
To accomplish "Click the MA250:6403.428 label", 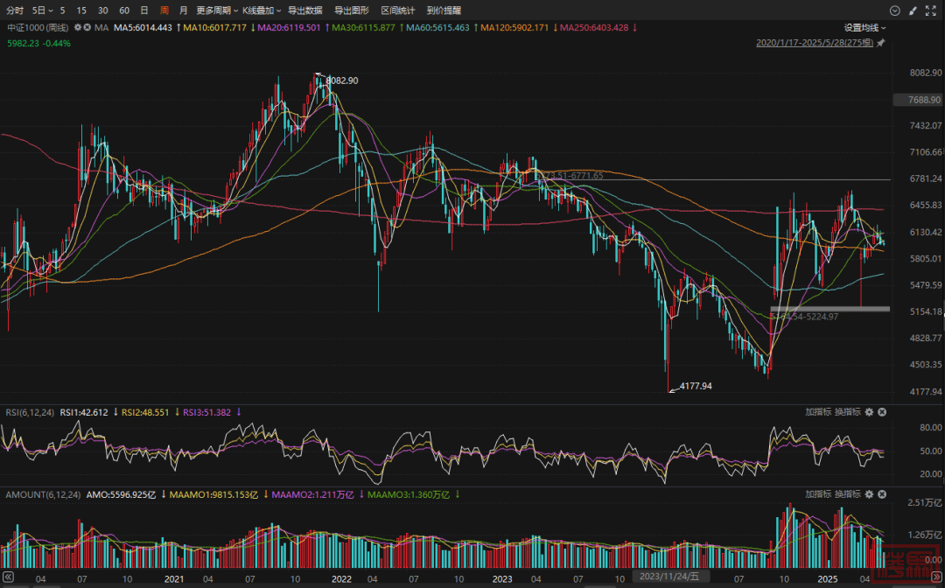I will point(595,28).
